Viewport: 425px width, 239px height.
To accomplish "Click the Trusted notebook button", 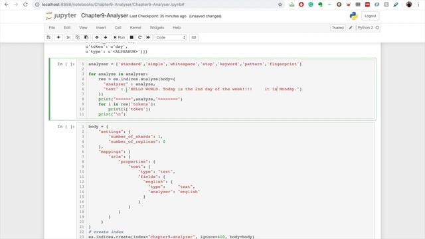I will point(338,28).
